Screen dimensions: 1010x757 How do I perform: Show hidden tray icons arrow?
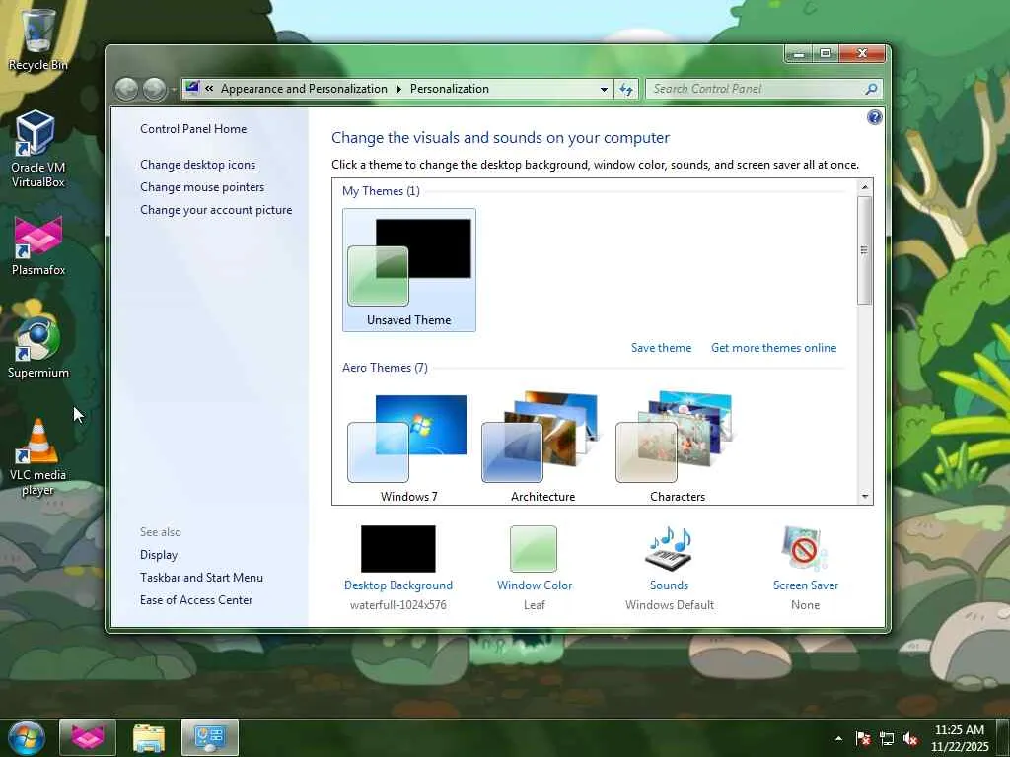tap(838, 738)
